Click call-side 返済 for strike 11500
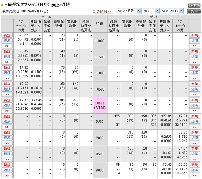202x179 pixels. [x=7, y=57]
